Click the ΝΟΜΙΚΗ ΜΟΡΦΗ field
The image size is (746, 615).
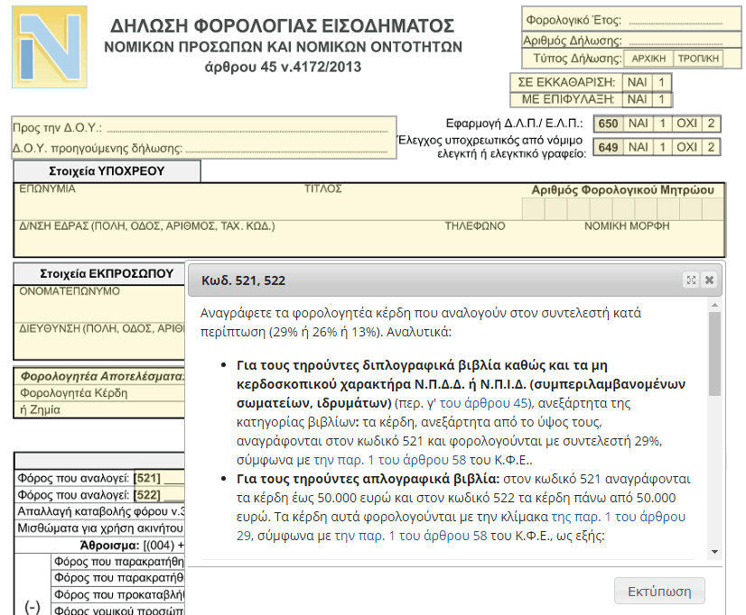(653, 238)
